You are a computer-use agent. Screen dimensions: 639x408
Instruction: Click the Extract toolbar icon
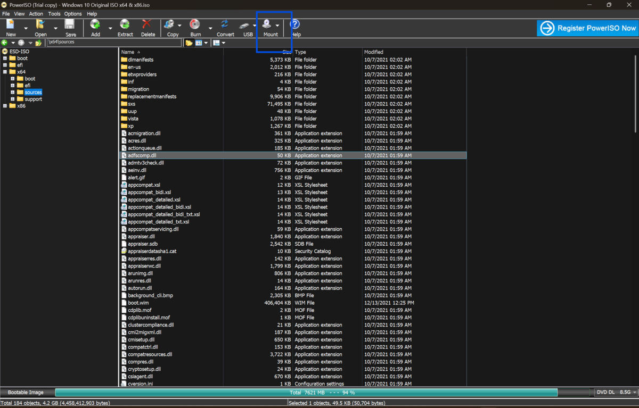coord(125,24)
